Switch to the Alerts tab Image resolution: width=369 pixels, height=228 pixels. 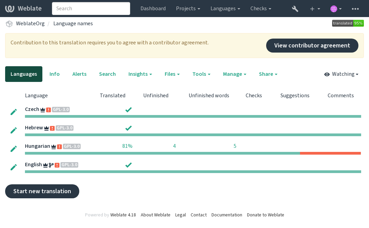79,74
